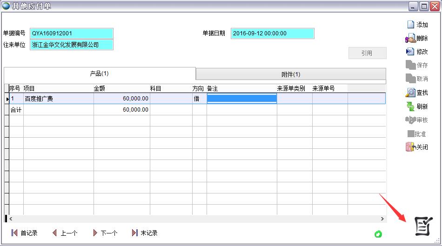The width and height of the screenshot is (442, 246).
Task: Click the 往来单位 company field
Action: click(x=72, y=45)
